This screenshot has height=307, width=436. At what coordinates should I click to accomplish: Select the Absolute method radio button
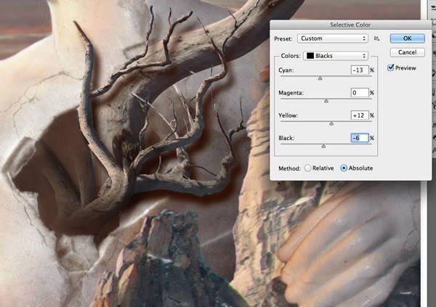pyautogui.click(x=344, y=168)
